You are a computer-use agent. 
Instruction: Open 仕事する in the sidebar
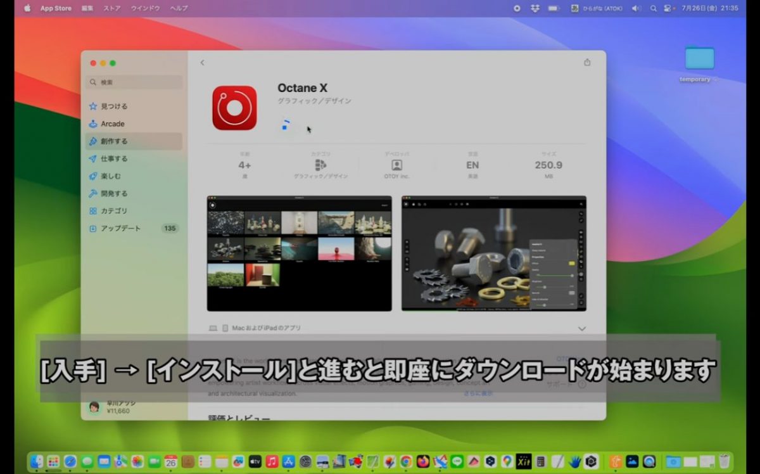click(x=134, y=158)
